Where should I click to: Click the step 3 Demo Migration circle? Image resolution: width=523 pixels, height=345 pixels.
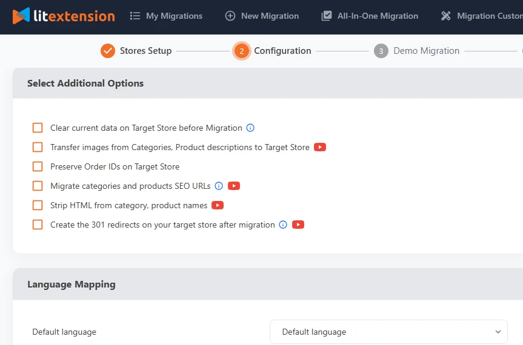(x=381, y=51)
